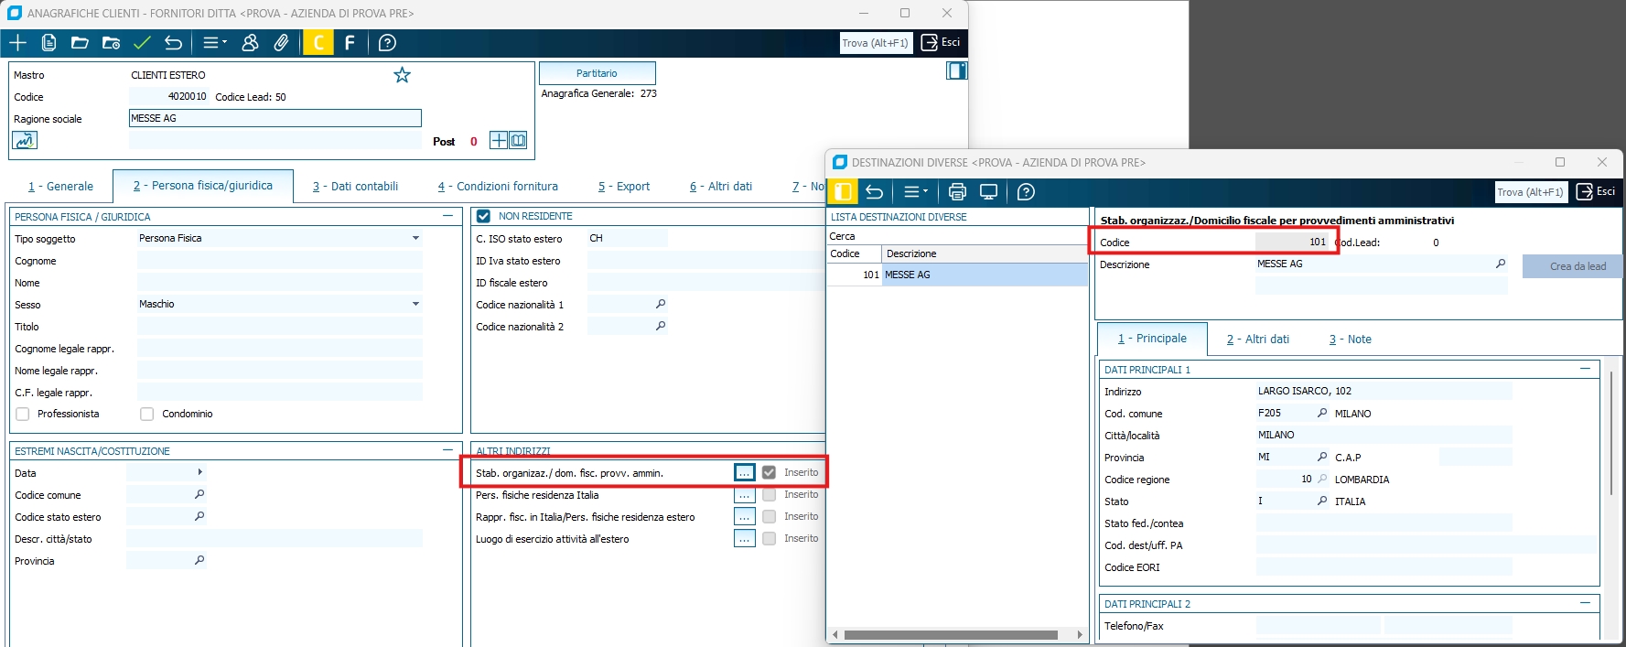Click the Partitario button
The width and height of the screenshot is (1626, 647).
598,73
